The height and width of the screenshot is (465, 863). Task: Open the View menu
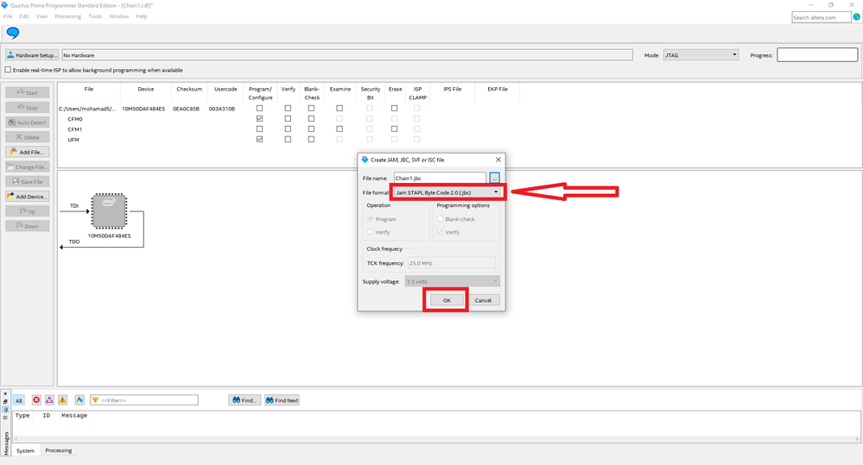41,16
